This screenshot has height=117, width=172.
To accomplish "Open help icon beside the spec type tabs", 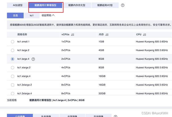I will tap(123, 5).
